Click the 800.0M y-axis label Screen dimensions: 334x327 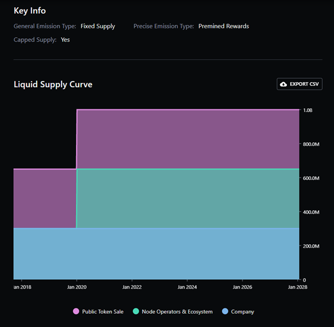tap(311, 144)
